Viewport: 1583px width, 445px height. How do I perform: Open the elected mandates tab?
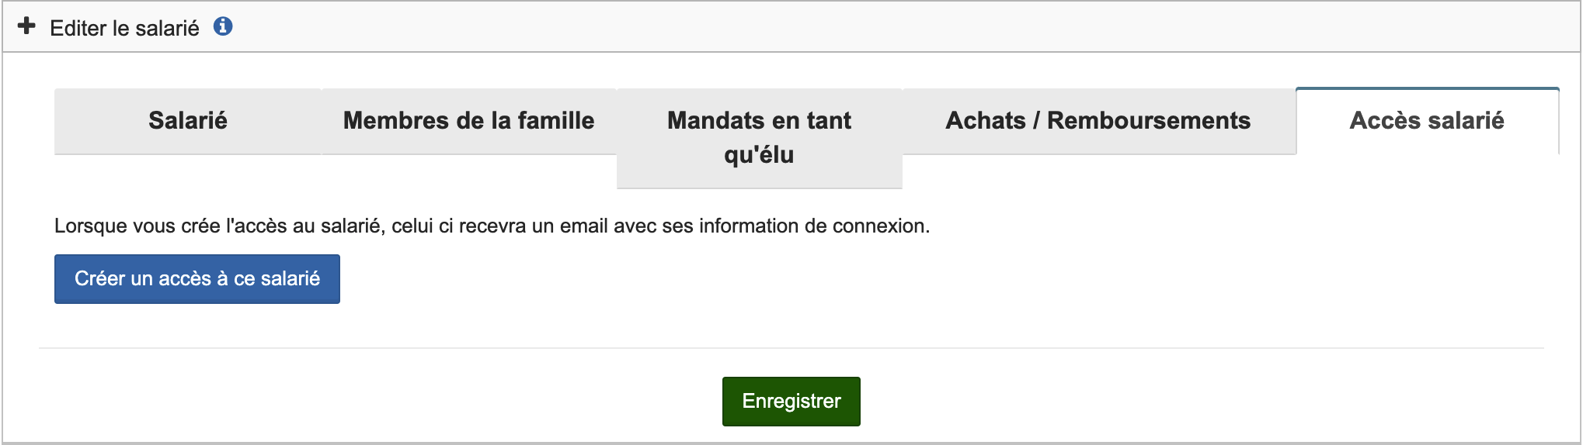point(759,137)
